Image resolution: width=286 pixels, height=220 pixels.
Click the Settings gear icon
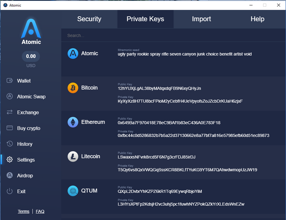[10, 160]
